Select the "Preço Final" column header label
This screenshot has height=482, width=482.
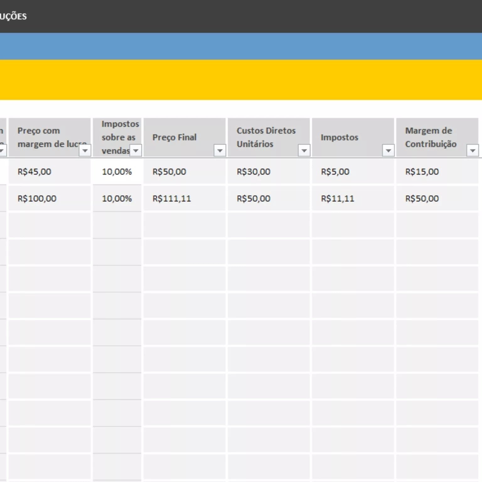(174, 137)
